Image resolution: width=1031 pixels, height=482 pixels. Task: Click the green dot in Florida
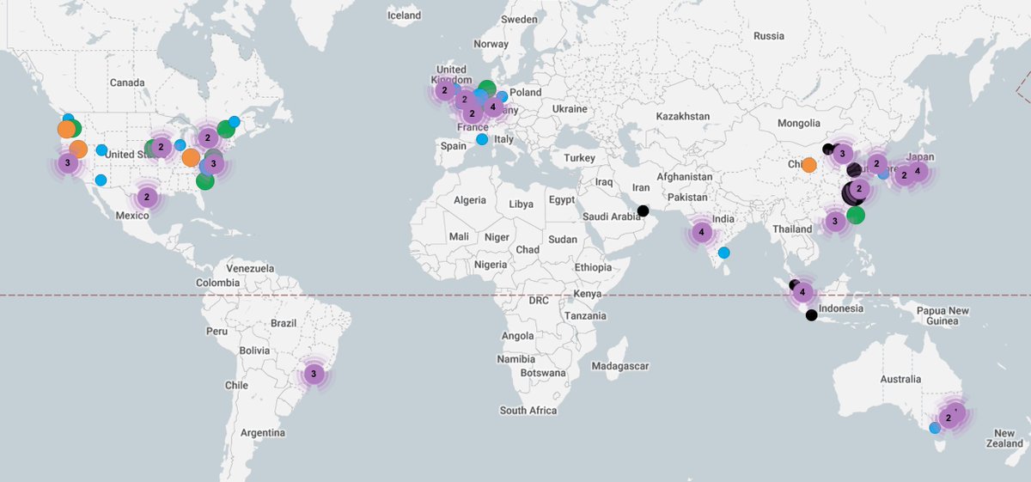(204, 181)
